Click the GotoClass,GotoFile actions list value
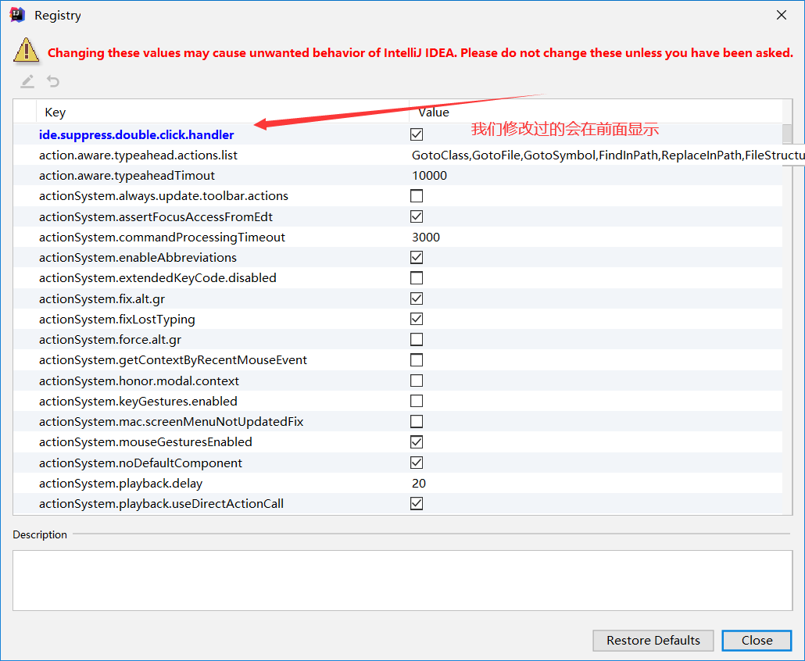Image resolution: width=805 pixels, height=661 pixels. coord(606,155)
